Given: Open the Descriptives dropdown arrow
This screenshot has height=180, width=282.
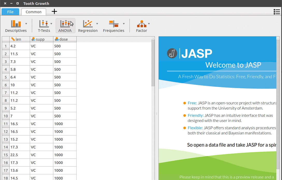Looking at the screenshot, I should coord(26,23).
